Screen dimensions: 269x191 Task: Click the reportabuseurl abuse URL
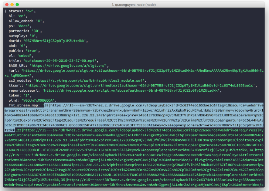tap(131, 91)
